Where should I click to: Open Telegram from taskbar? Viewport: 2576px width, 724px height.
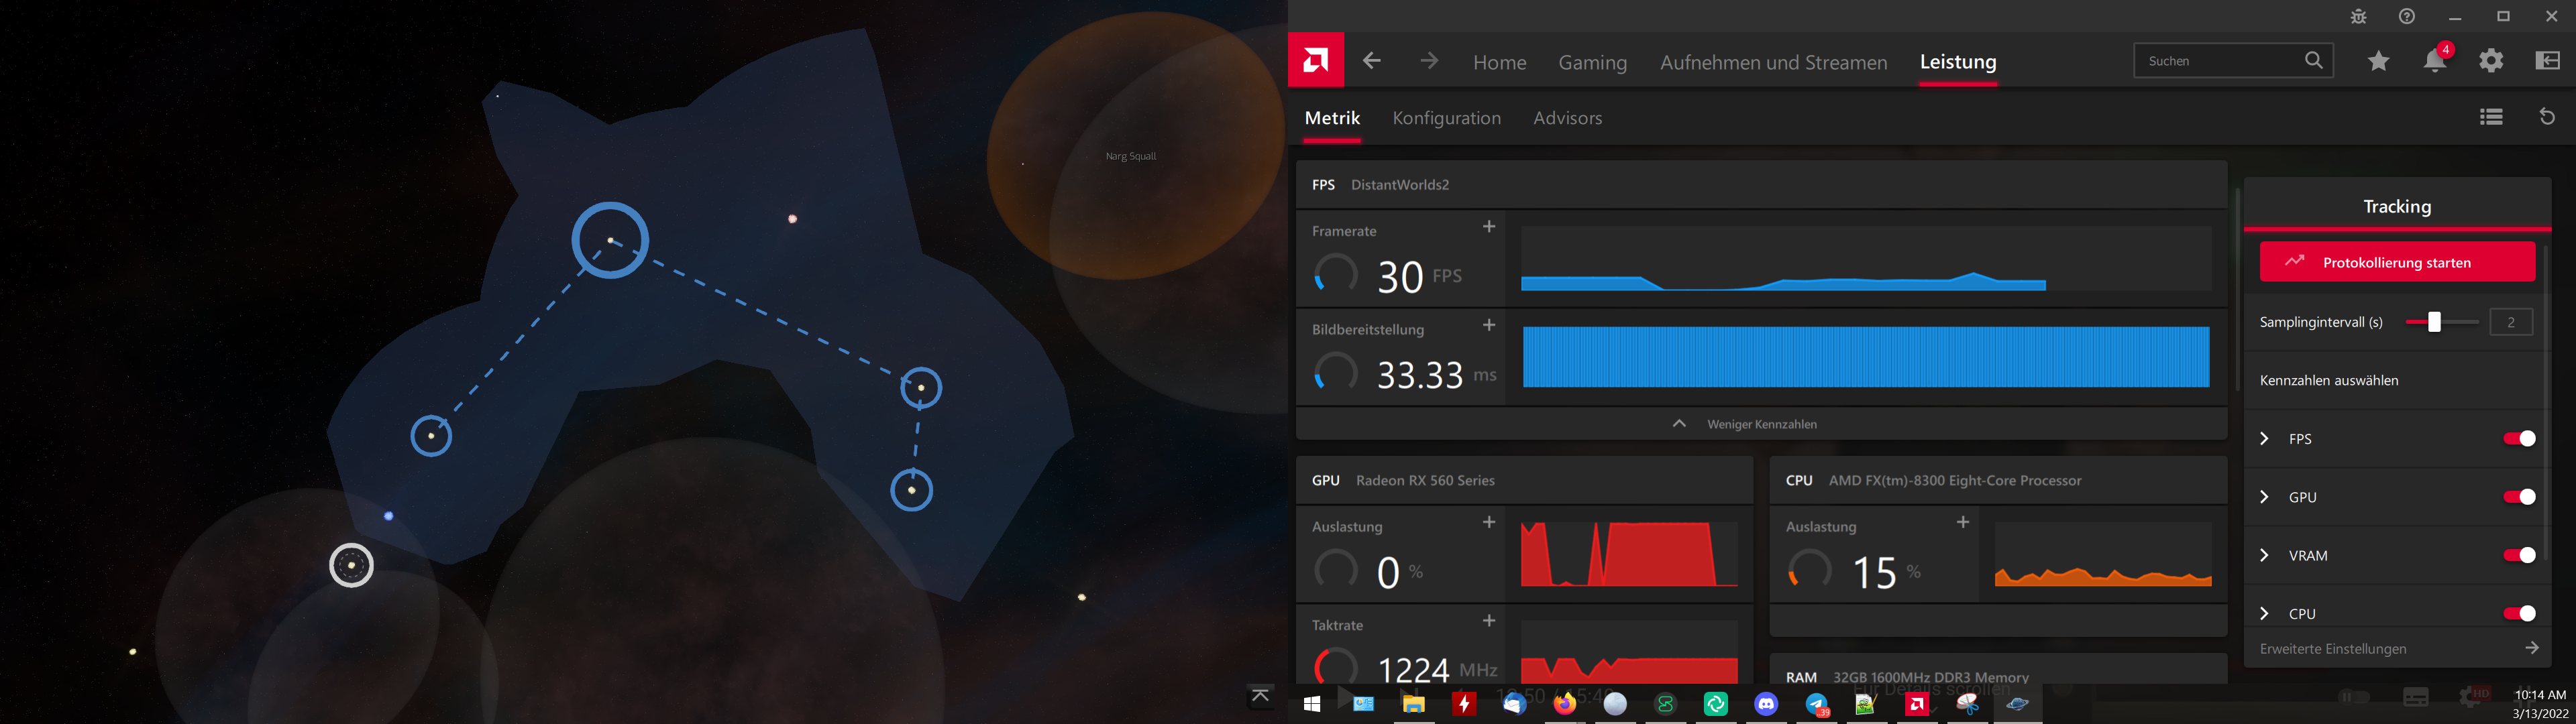pos(1817,704)
